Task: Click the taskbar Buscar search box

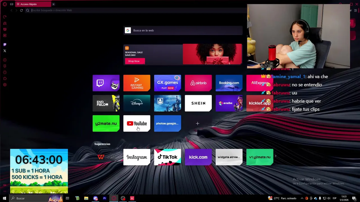Action: pyautogui.click(x=37, y=198)
